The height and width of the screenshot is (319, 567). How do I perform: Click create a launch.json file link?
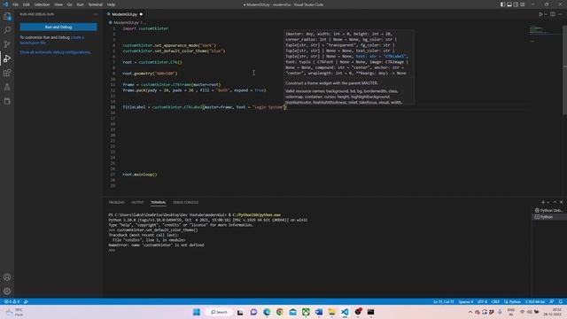click(x=51, y=40)
